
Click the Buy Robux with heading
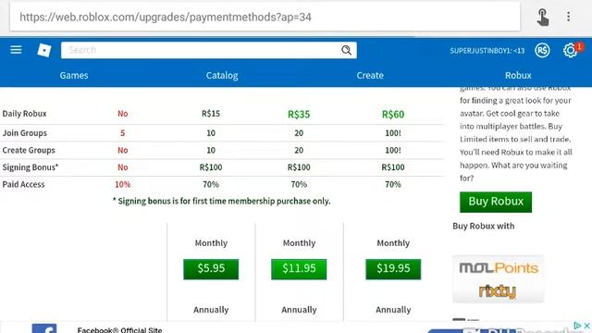click(484, 226)
